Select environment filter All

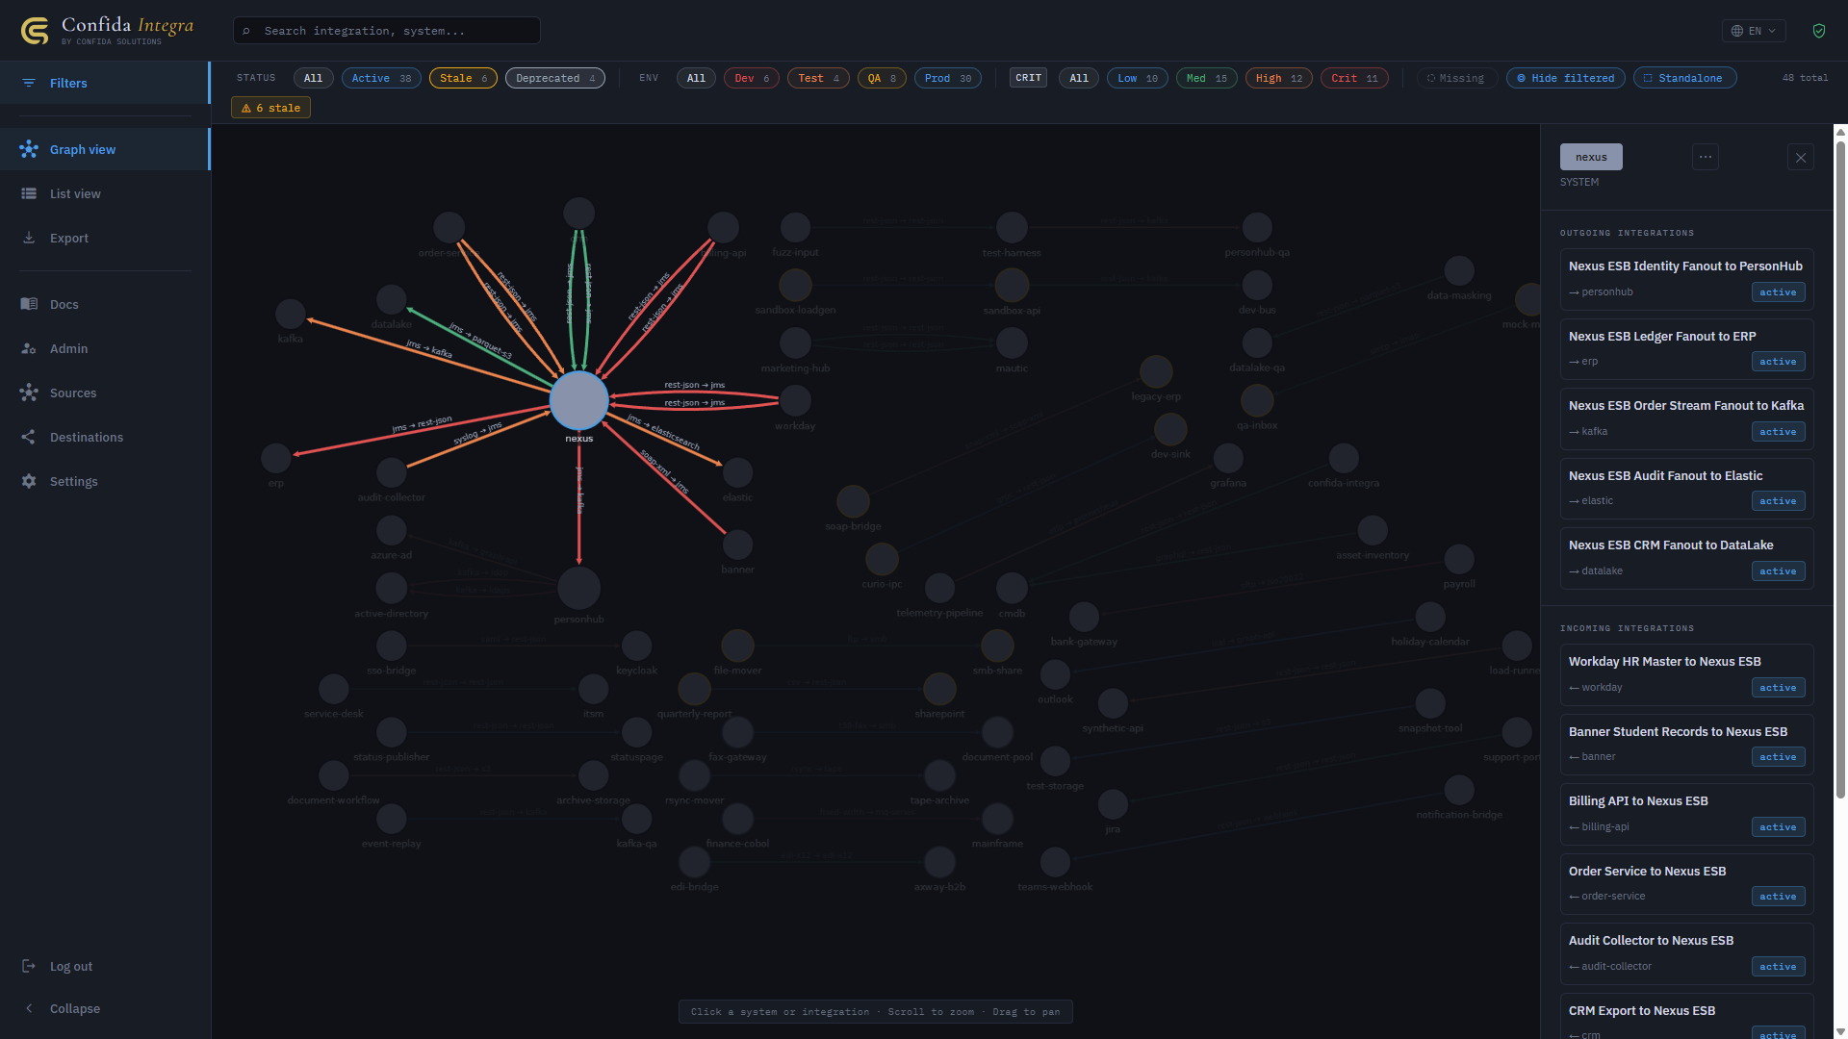coord(696,78)
